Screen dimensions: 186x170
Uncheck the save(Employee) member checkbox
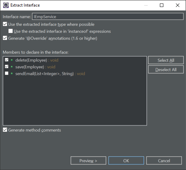click(7, 67)
